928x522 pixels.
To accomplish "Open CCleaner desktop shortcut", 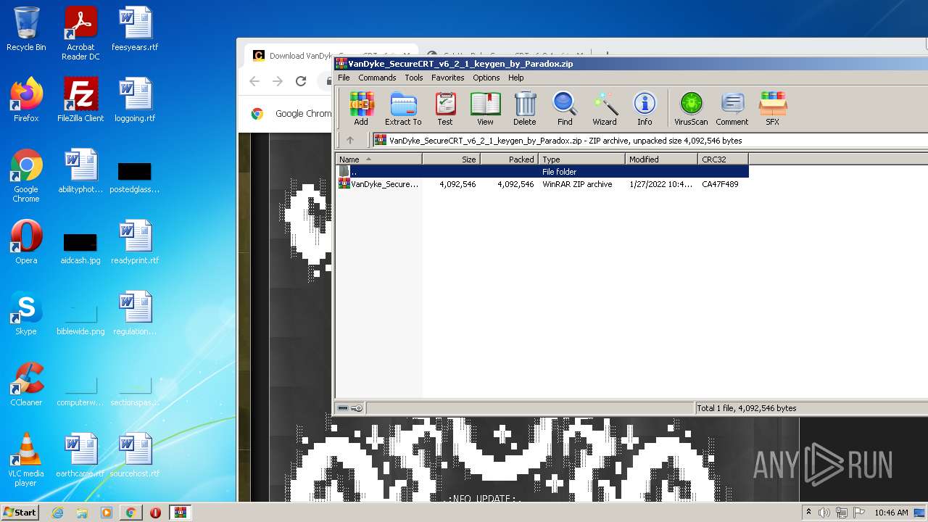I will pyautogui.click(x=26, y=384).
